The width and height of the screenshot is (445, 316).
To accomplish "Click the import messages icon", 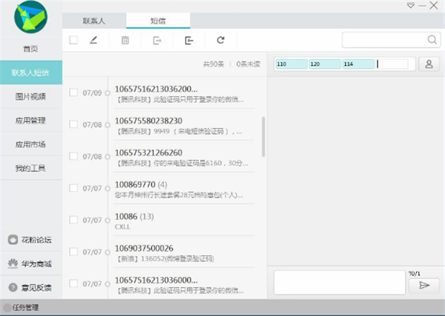I will 189,41.
